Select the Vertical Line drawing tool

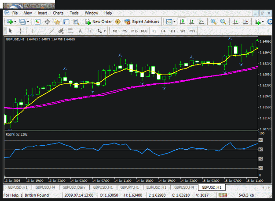(x=32, y=31)
